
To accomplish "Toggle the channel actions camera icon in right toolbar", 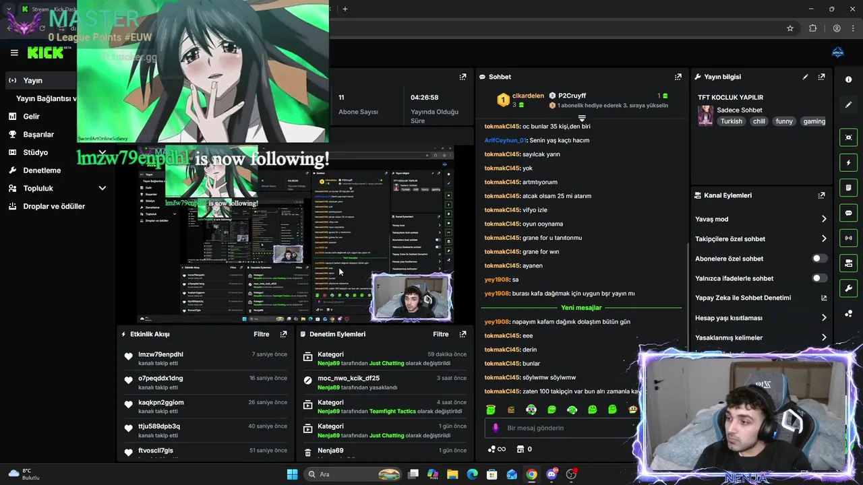I will (848, 263).
